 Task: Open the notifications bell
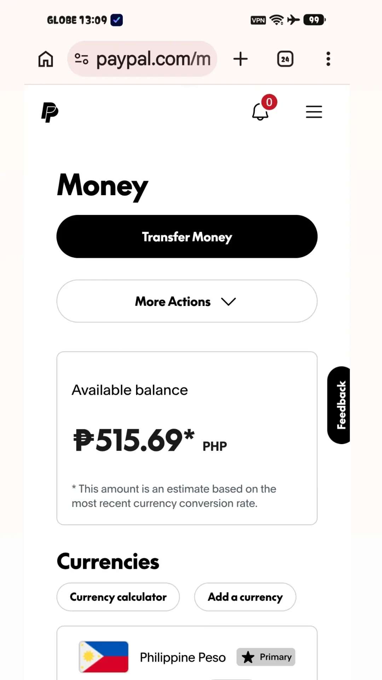pos(261,112)
